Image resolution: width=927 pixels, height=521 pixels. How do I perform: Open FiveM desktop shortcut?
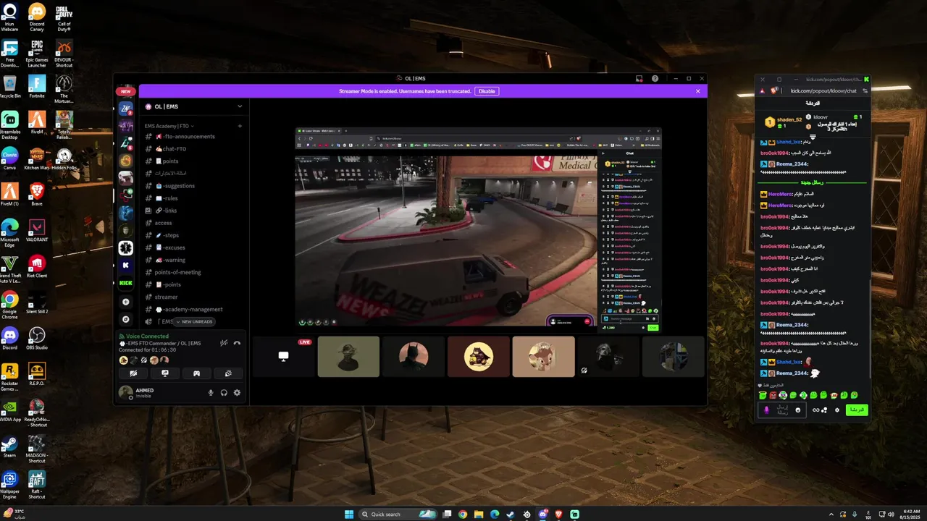(37, 122)
